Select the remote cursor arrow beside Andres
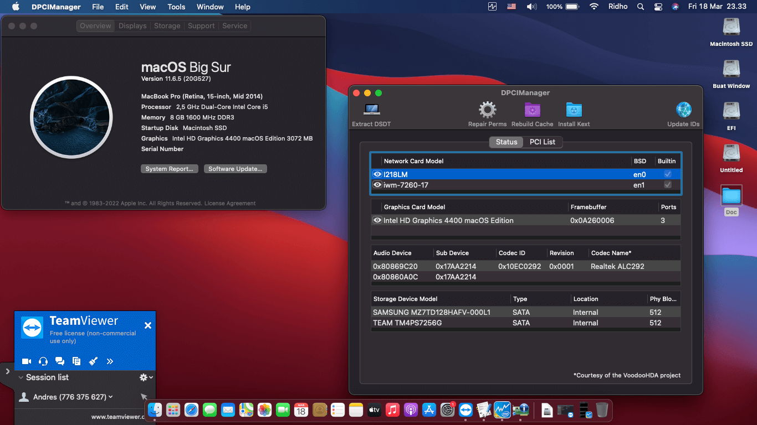Viewport: 757px width, 425px height. [x=144, y=397]
